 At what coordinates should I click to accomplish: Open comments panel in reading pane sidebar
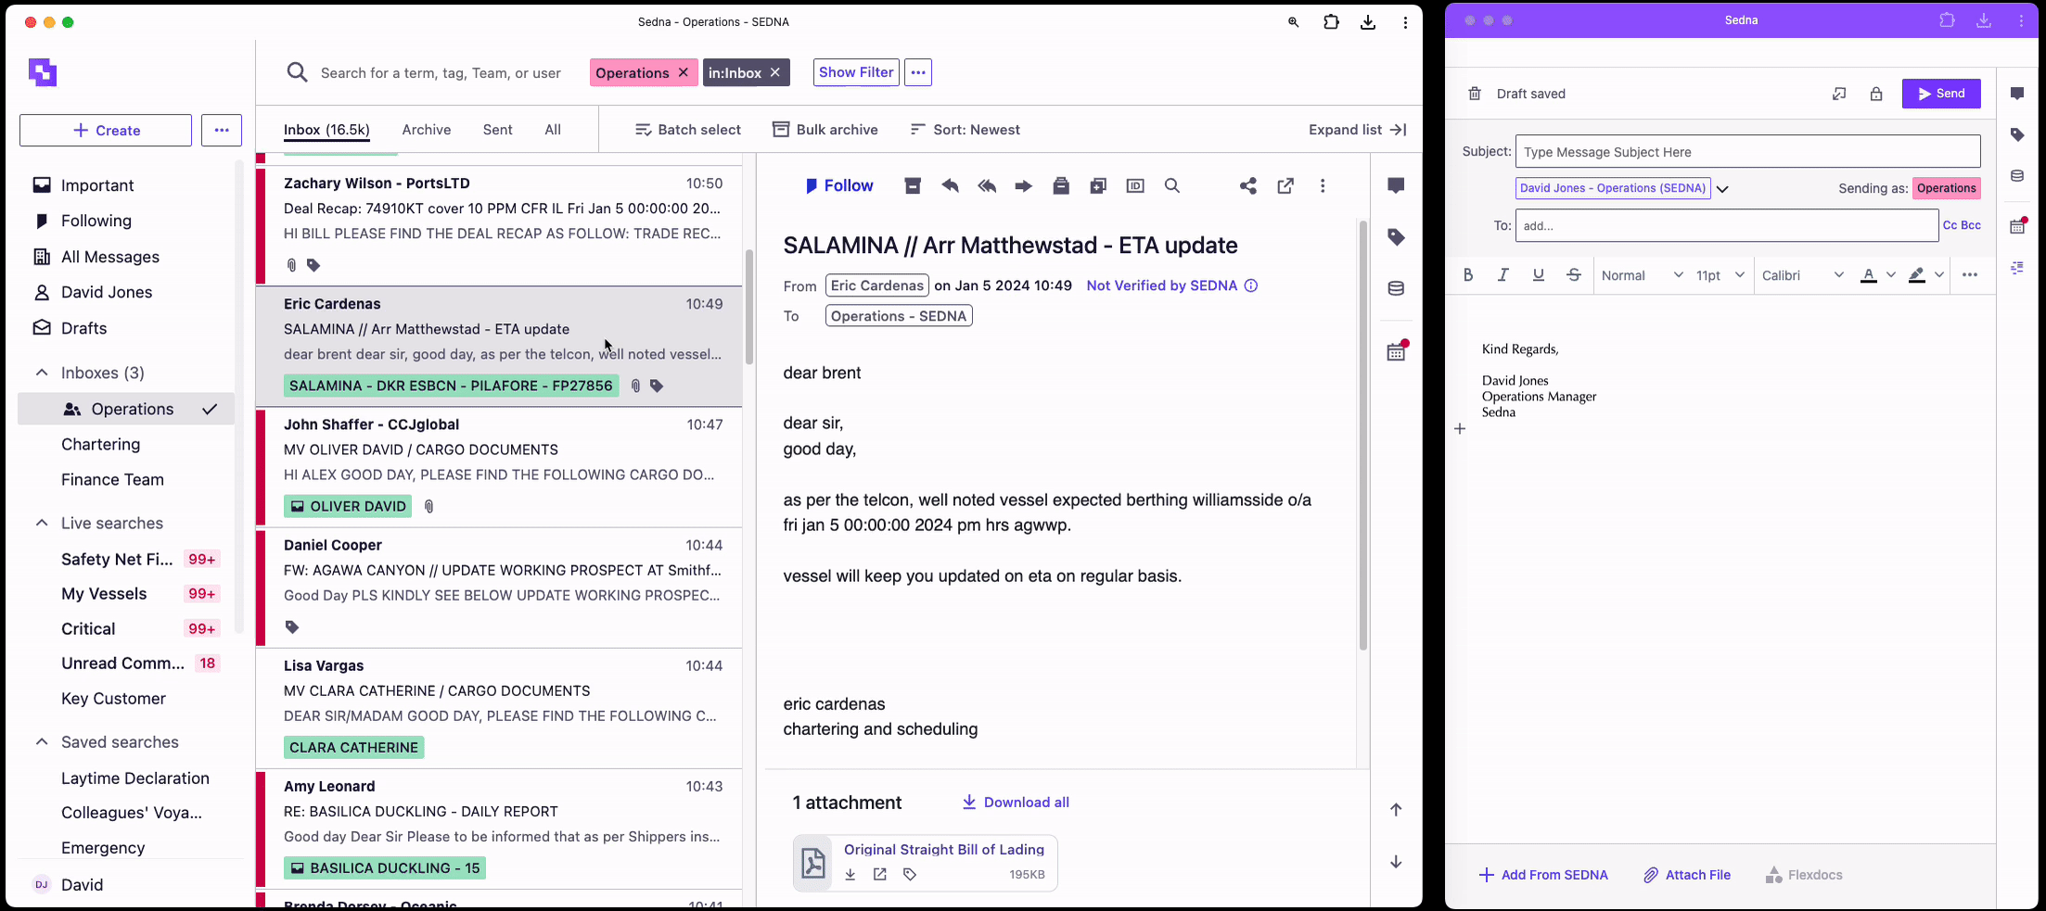(x=1396, y=186)
